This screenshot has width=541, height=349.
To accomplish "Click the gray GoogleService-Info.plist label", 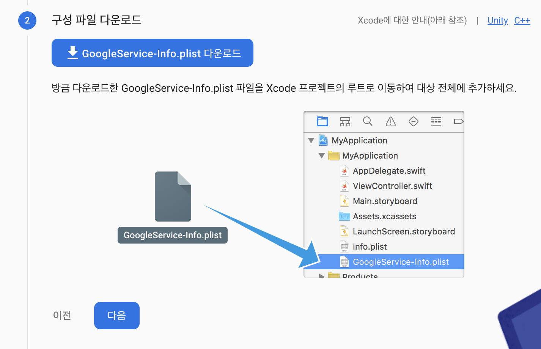I will tap(173, 235).
